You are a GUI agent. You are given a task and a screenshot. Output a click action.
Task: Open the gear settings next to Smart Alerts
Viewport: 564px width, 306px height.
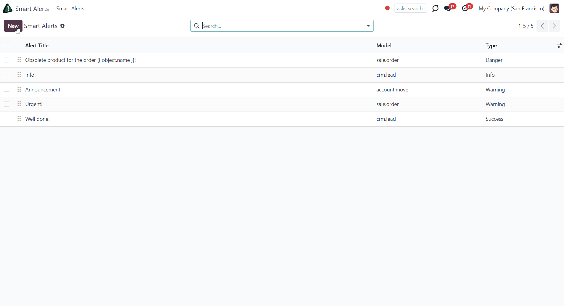62,26
